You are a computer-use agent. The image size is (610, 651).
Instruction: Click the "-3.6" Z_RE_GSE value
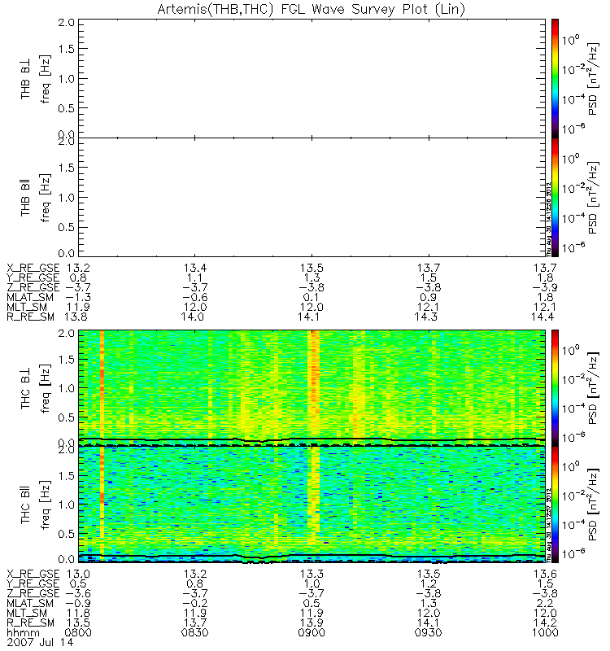tap(78, 593)
